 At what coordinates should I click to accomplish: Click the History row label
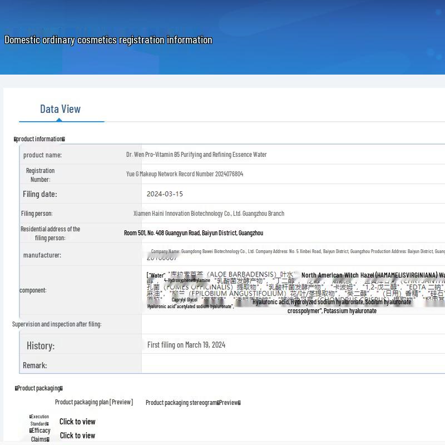(x=41, y=346)
